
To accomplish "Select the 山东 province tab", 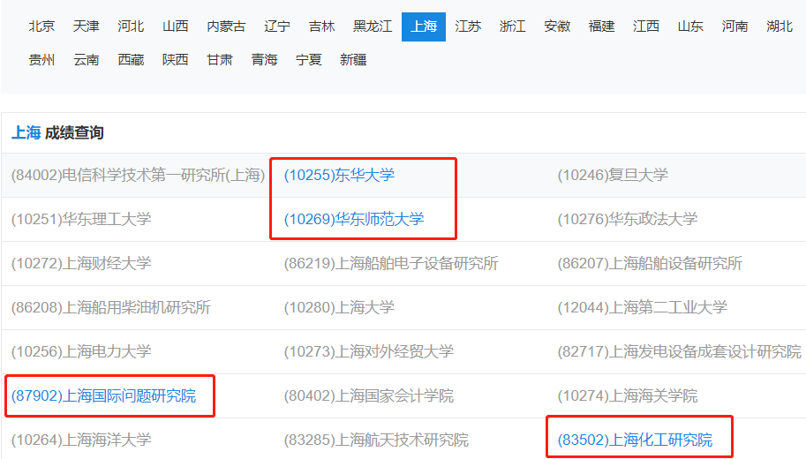I will pyautogui.click(x=690, y=26).
